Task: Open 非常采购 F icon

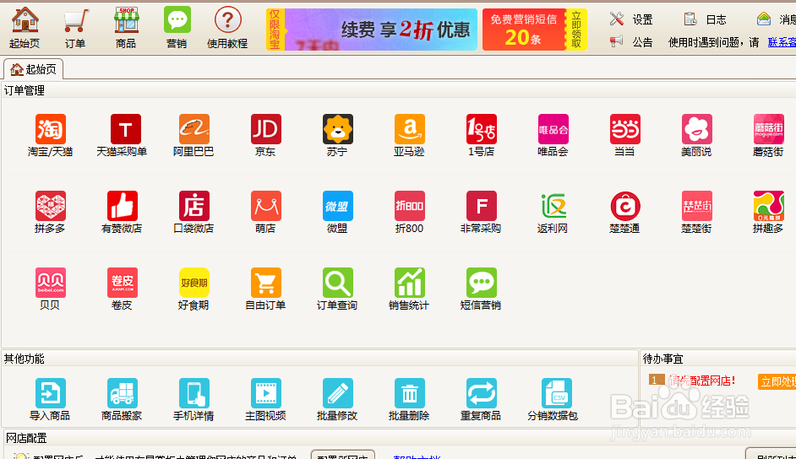Action: coord(482,213)
